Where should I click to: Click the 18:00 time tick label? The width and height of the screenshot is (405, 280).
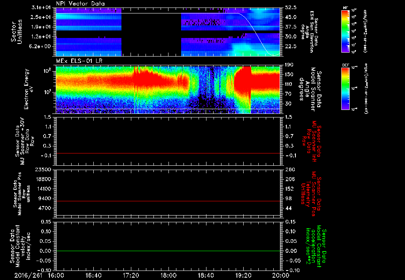point(168,275)
